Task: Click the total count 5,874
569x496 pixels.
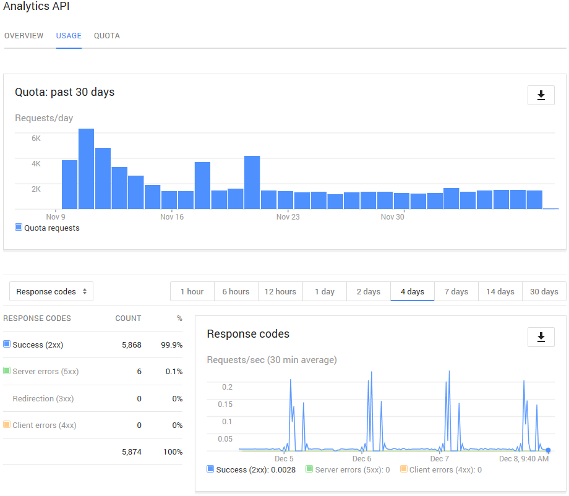Action: pos(131,451)
